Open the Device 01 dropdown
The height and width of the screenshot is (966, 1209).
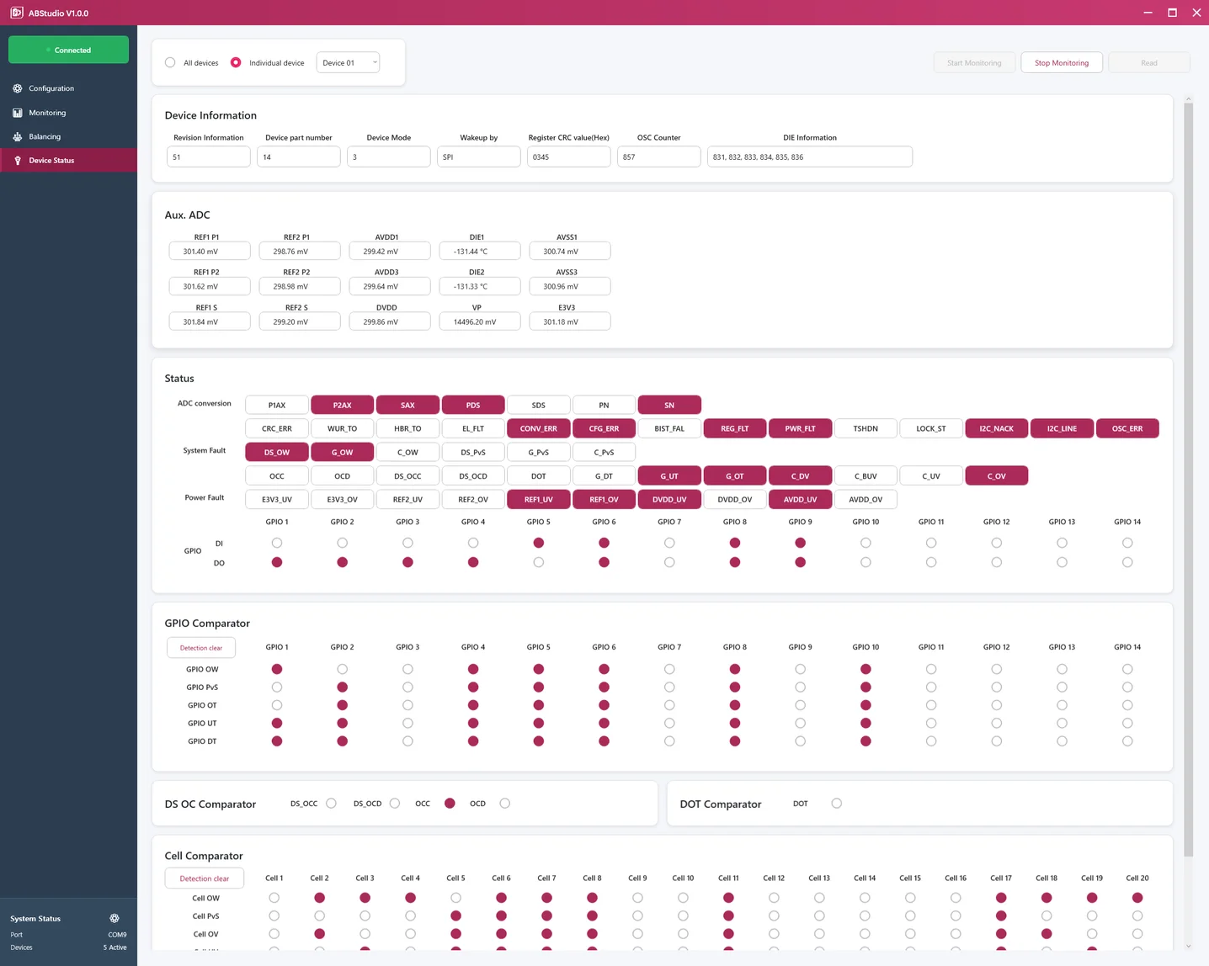(348, 62)
